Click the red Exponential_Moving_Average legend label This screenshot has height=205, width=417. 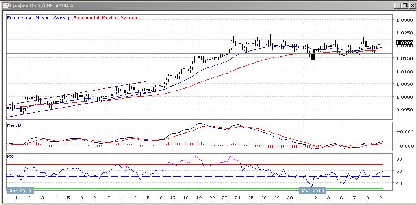(106, 18)
